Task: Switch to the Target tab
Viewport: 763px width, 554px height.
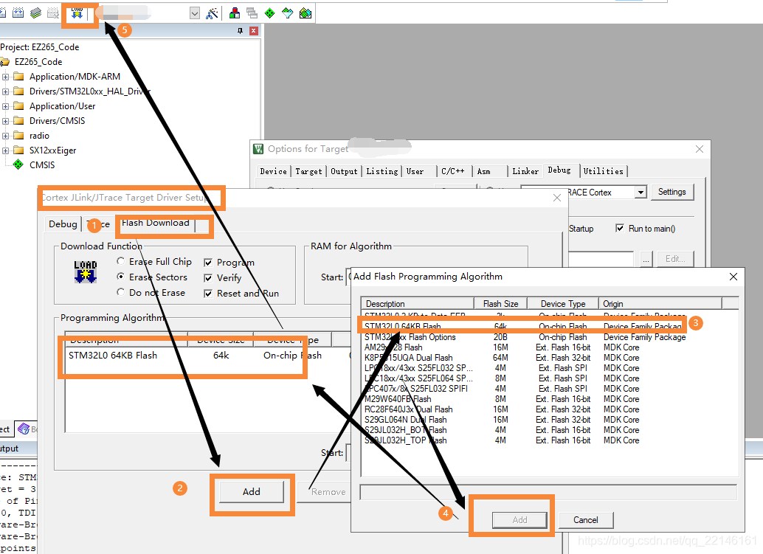Action: (x=308, y=171)
